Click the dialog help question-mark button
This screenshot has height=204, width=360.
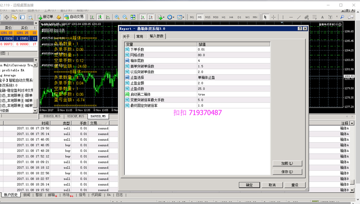click(300, 29)
